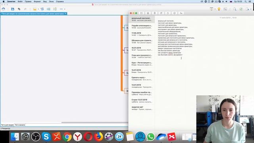Click the boundary icon in XMind toolbar
Image resolution: width=254 pixels, height=143 pixels.
click(48, 9)
